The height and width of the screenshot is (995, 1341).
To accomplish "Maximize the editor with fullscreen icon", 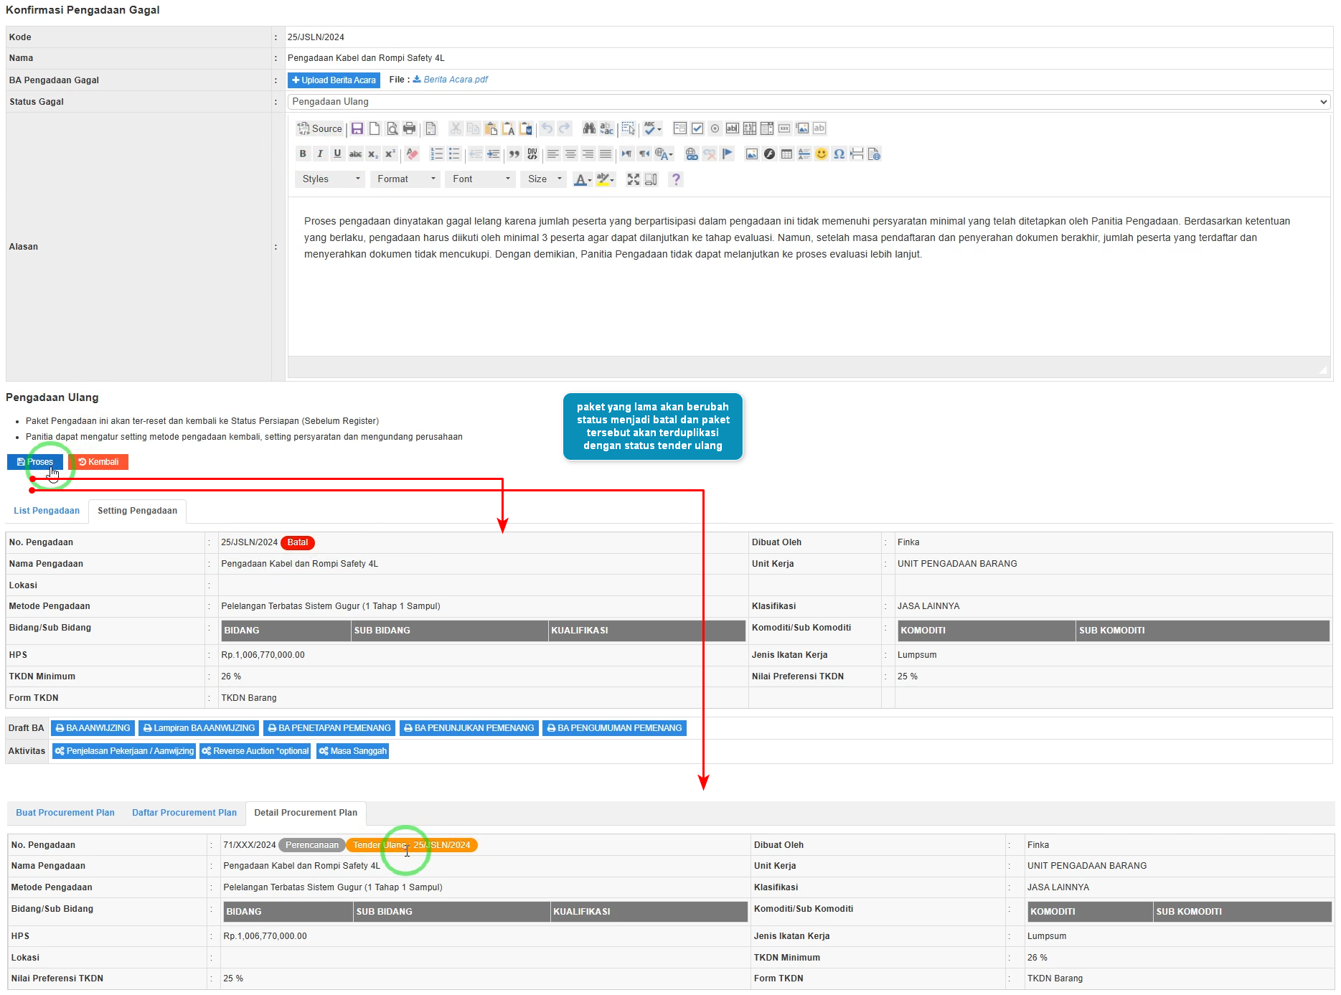I will click(633, 179).
